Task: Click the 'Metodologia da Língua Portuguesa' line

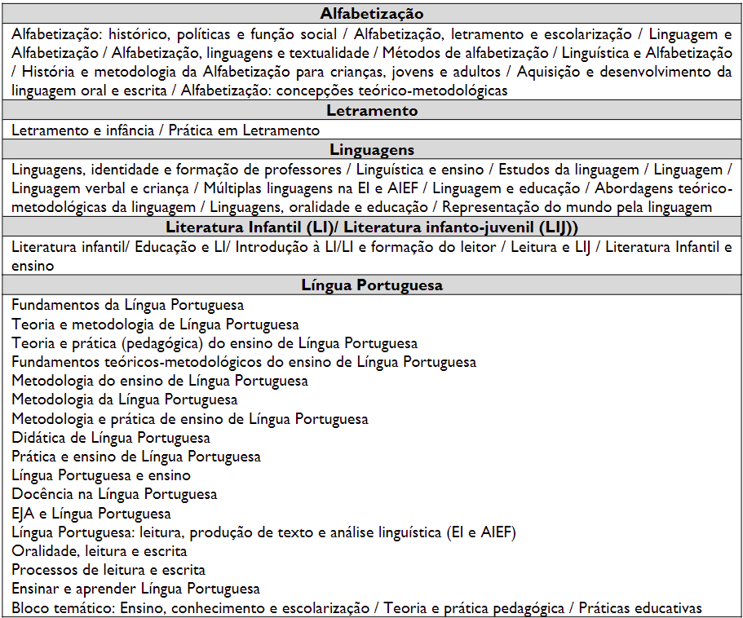Action: pyautogui.click(x=125, y=399)
